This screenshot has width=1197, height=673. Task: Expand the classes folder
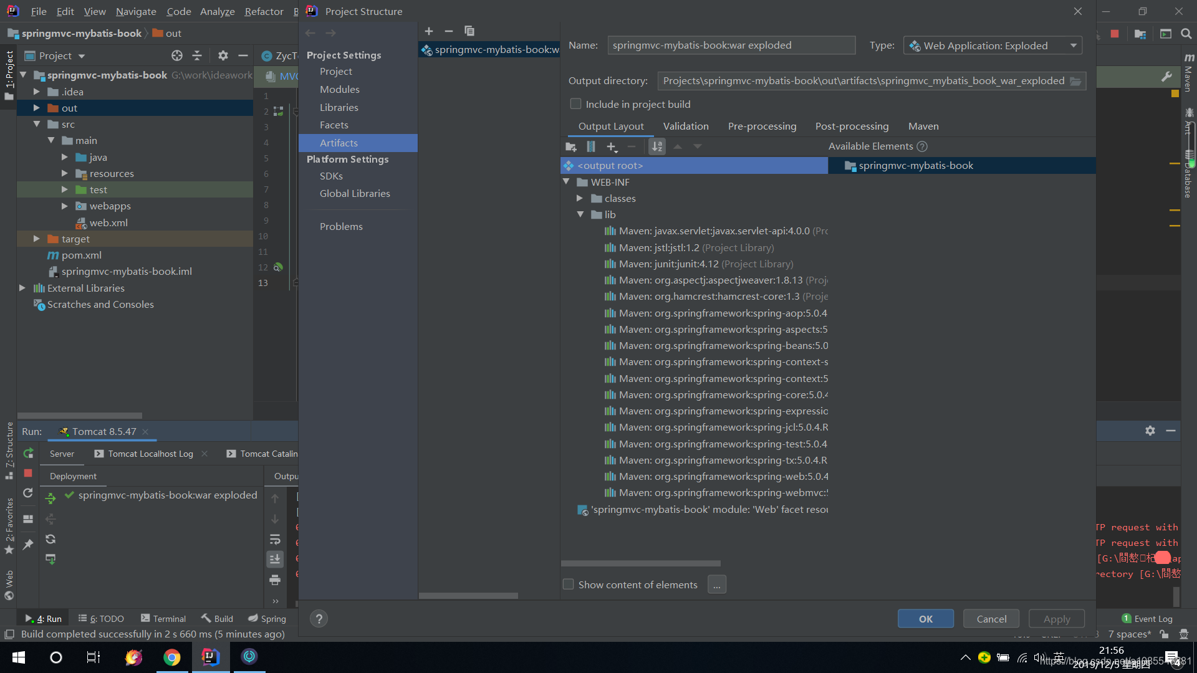coord(580,198)
